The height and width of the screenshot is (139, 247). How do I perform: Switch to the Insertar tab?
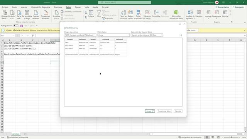tap(24, 7)
